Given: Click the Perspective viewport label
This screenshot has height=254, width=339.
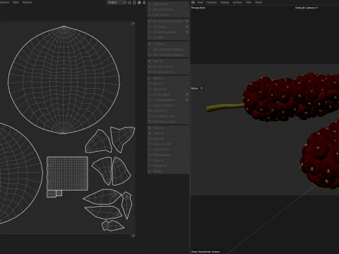Looking at the screenshot, I should click(198, 8).
